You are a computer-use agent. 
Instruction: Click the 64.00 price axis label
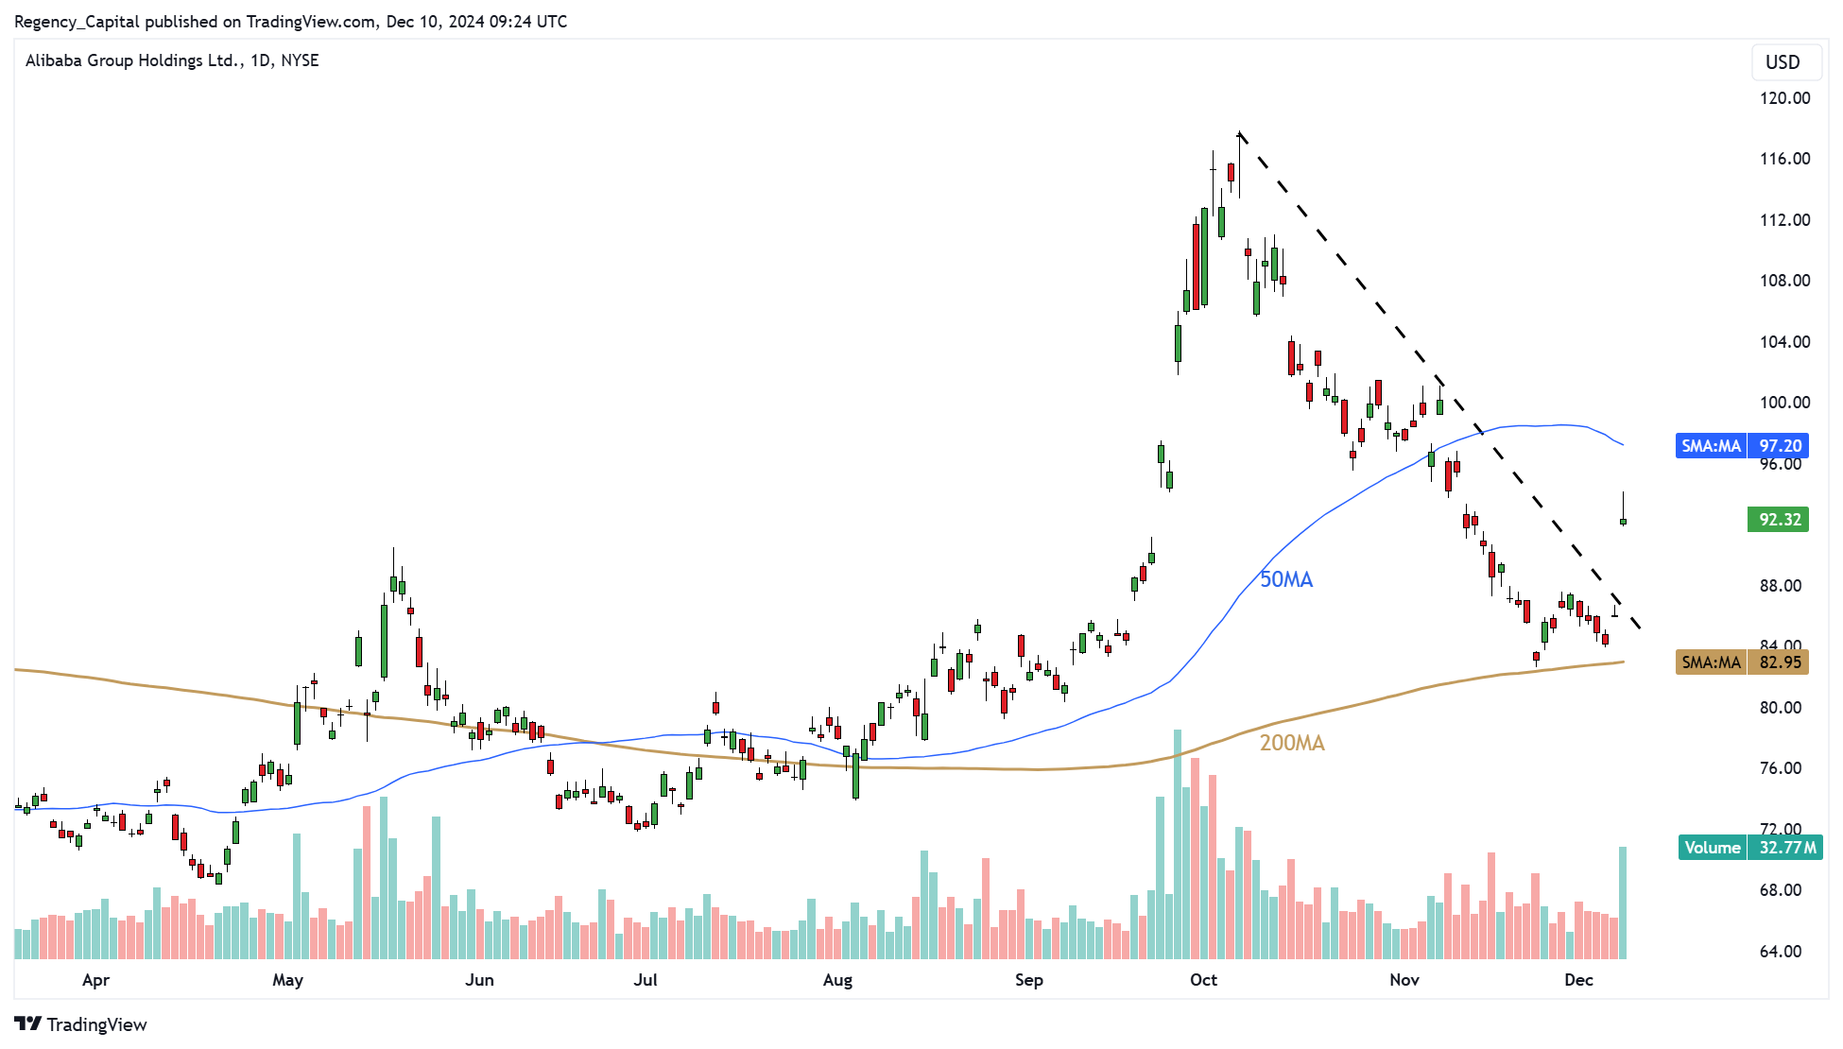point(1781,952)
